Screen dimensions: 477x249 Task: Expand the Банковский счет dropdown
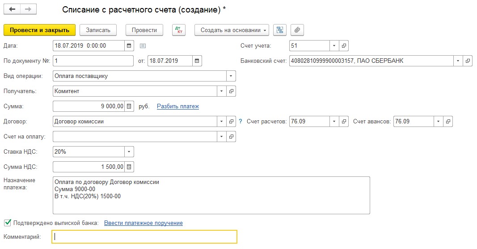pyautogui.click(x=458, y=61)
